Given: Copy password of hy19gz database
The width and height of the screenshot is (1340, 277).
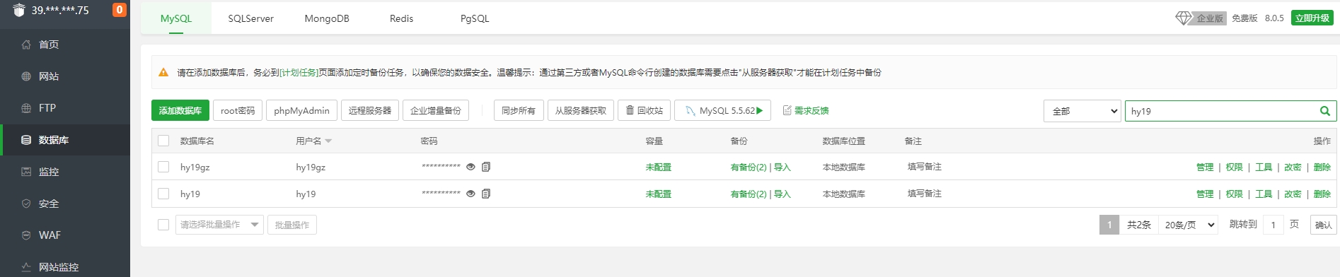Looking at the screenshot, I should tap(486, 167).
